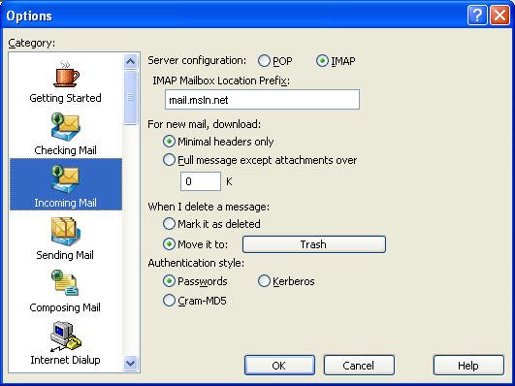Screen dimensions: 515x386
Task: Click the IMAP Mailbox Location Prefix field
Action: pyautogui.click(x=262, y=100)
